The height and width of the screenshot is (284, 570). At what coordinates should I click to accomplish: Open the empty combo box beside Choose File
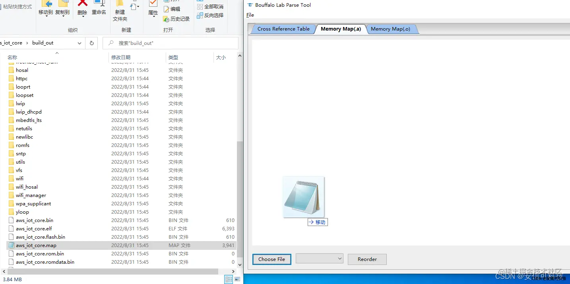[320, 259]
